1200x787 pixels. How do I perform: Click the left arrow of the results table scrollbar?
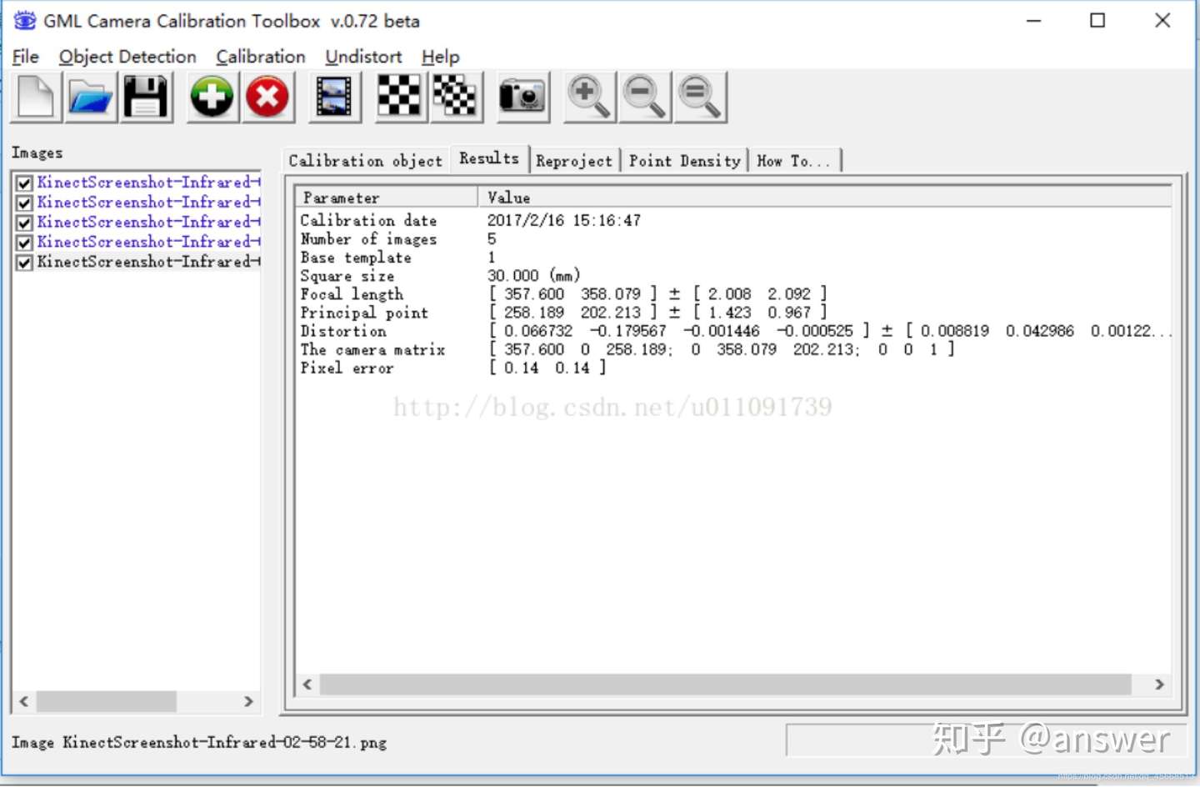[307, 684]
